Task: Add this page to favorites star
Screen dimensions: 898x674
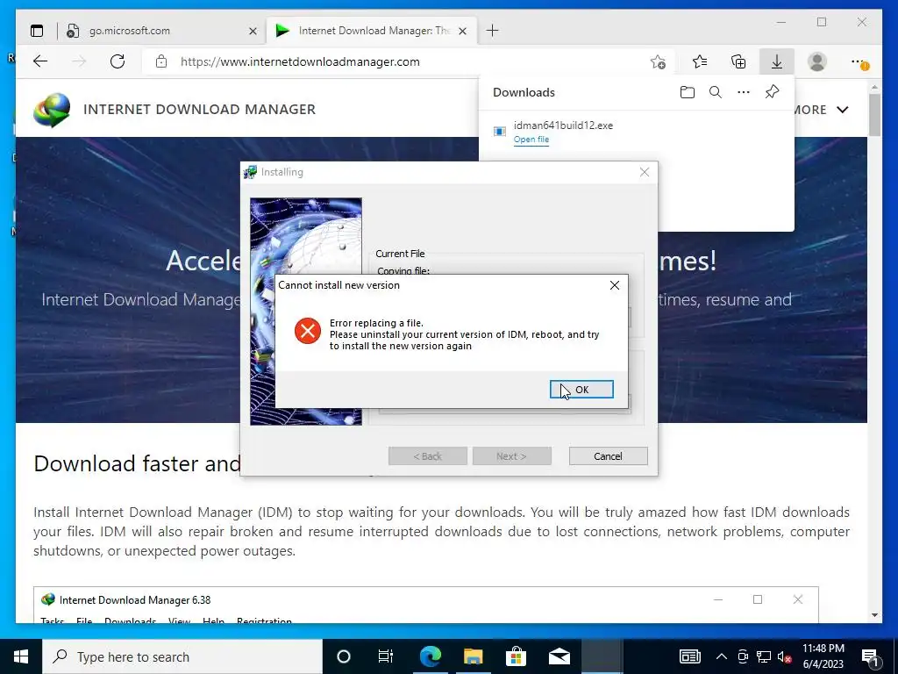Action: [658, 62]
